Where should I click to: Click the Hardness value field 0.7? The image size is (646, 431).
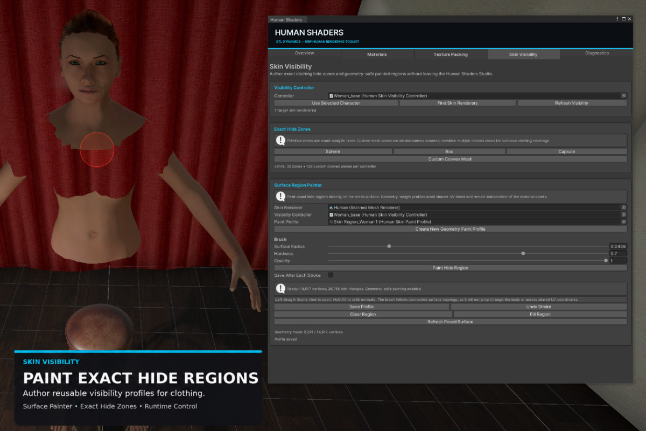click(618, 253)
